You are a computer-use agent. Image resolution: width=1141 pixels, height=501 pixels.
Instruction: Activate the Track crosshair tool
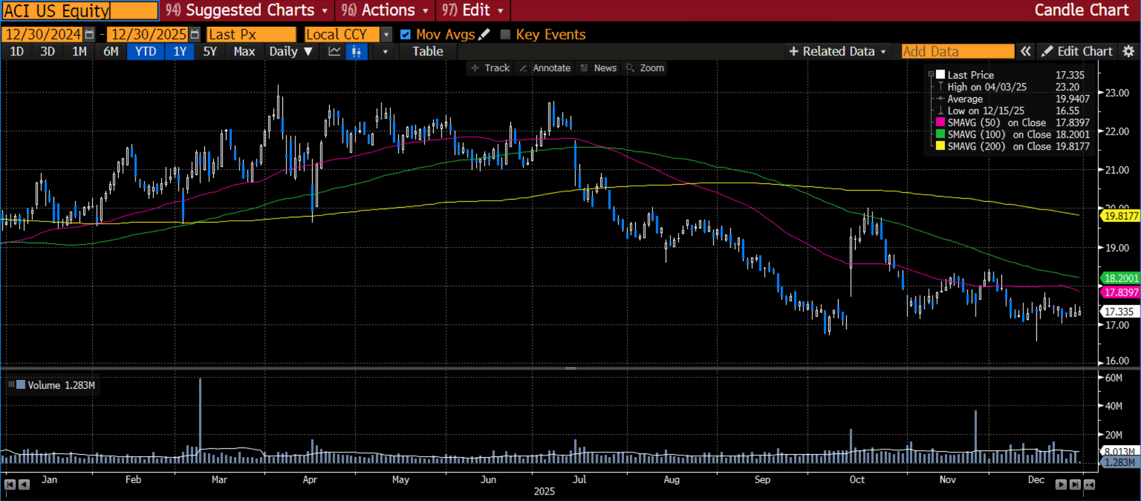coord(490,68)
